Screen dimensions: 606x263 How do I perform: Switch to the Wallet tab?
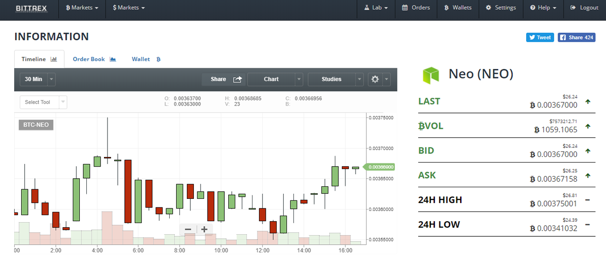(x=146, y=60)
